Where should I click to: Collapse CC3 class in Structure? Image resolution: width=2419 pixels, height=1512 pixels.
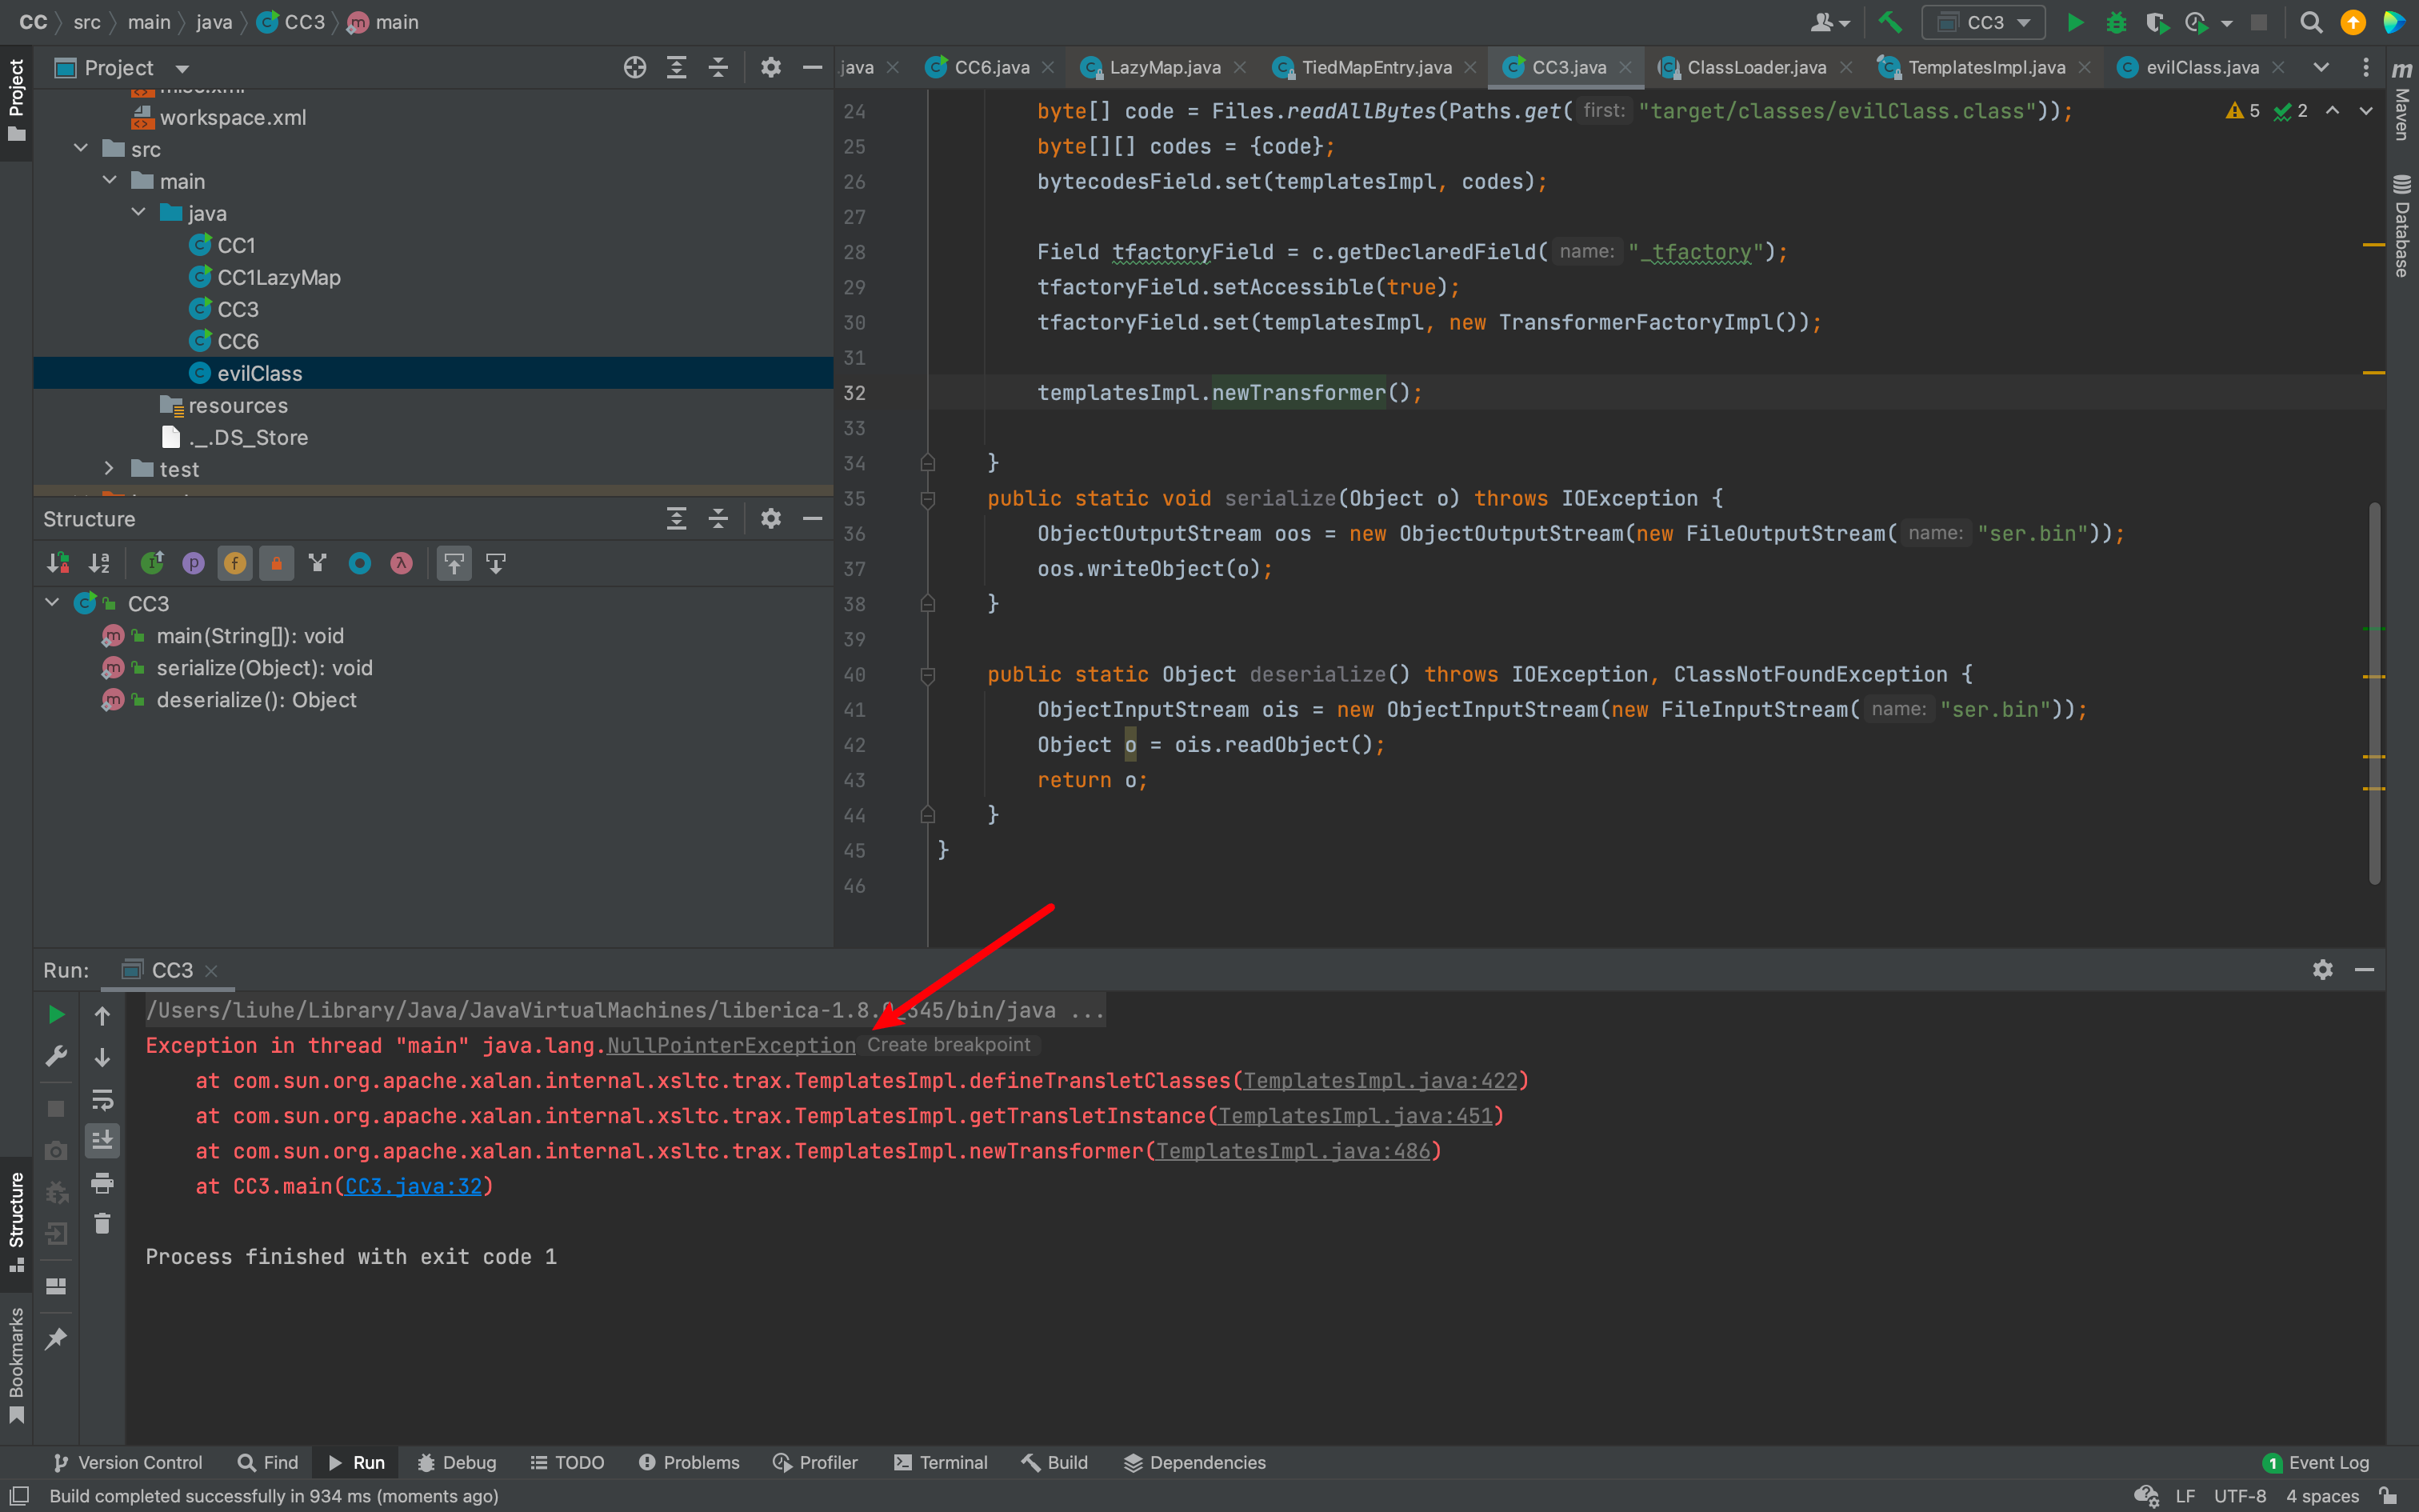point(53,603)
